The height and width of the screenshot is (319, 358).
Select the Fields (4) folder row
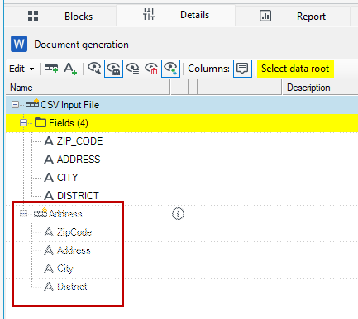coord(182,123)
